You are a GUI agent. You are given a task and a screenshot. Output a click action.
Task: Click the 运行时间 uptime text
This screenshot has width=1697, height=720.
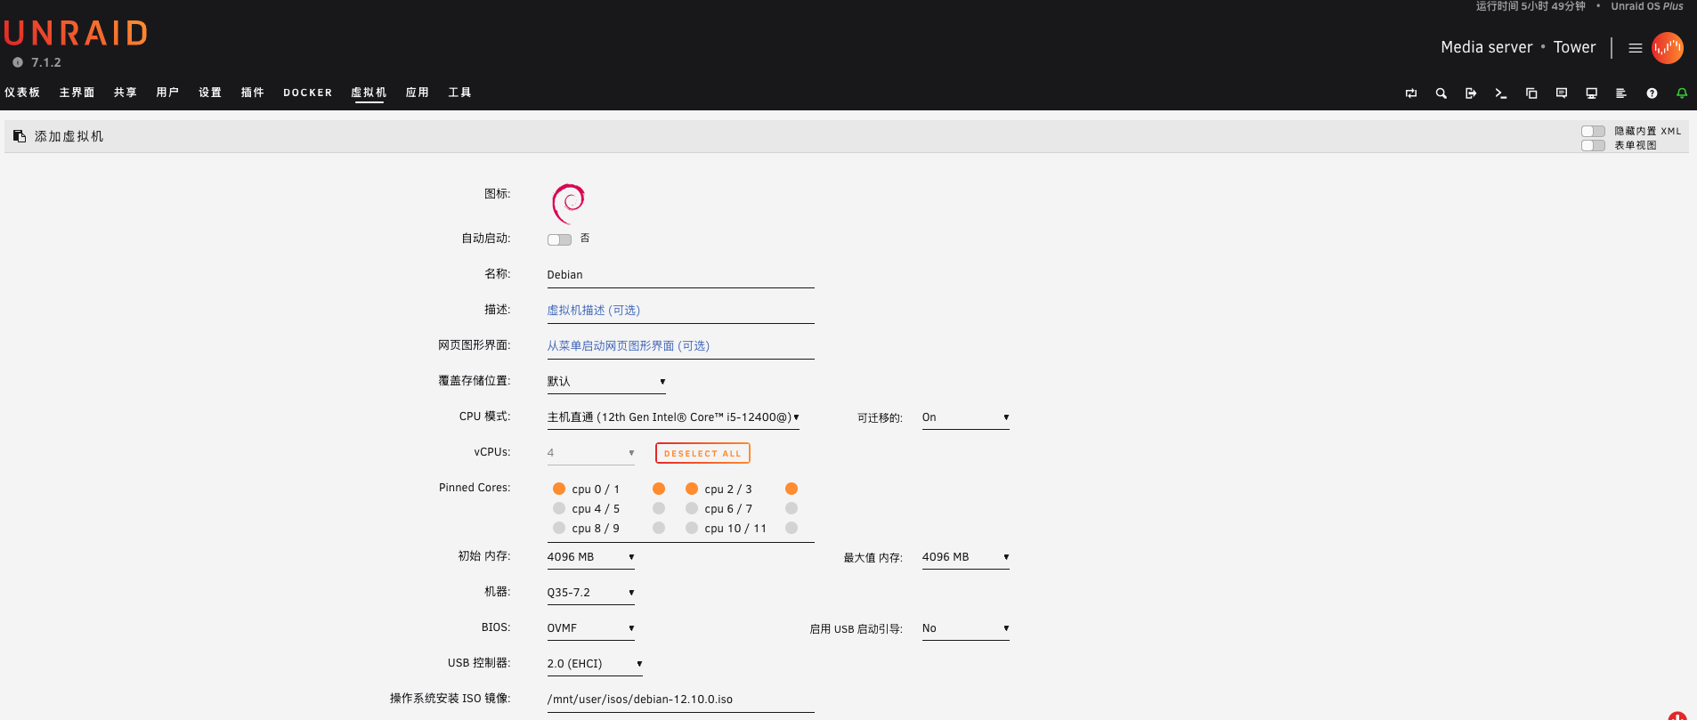(x=1531, y=6)
